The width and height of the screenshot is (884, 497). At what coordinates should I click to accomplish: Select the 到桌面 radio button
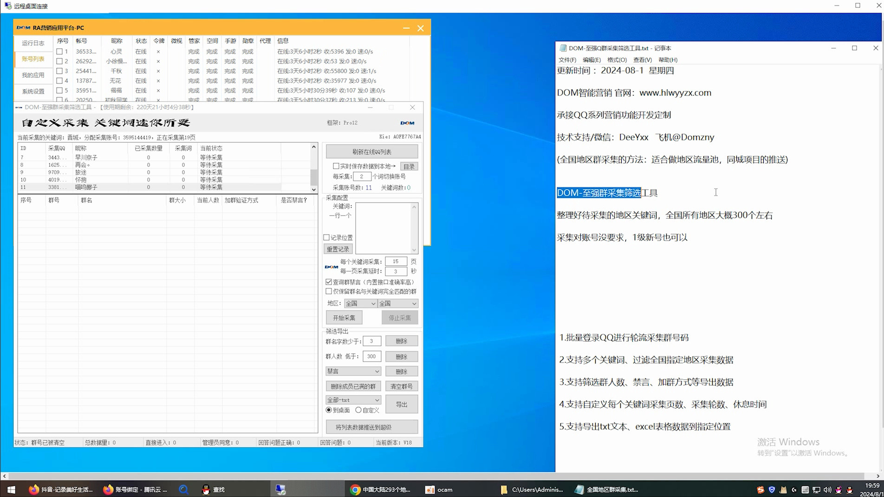pyautogui.click(x=329, y=410)
